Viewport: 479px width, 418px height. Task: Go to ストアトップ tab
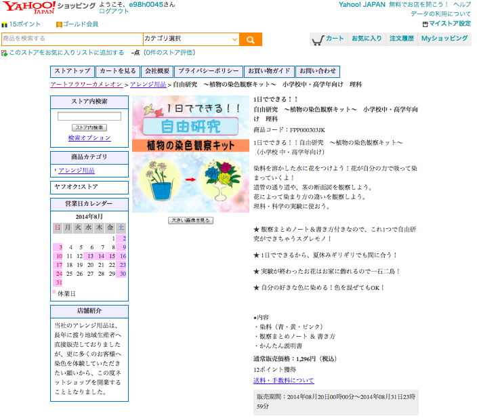pyautogui.click(x=72, y=71)
